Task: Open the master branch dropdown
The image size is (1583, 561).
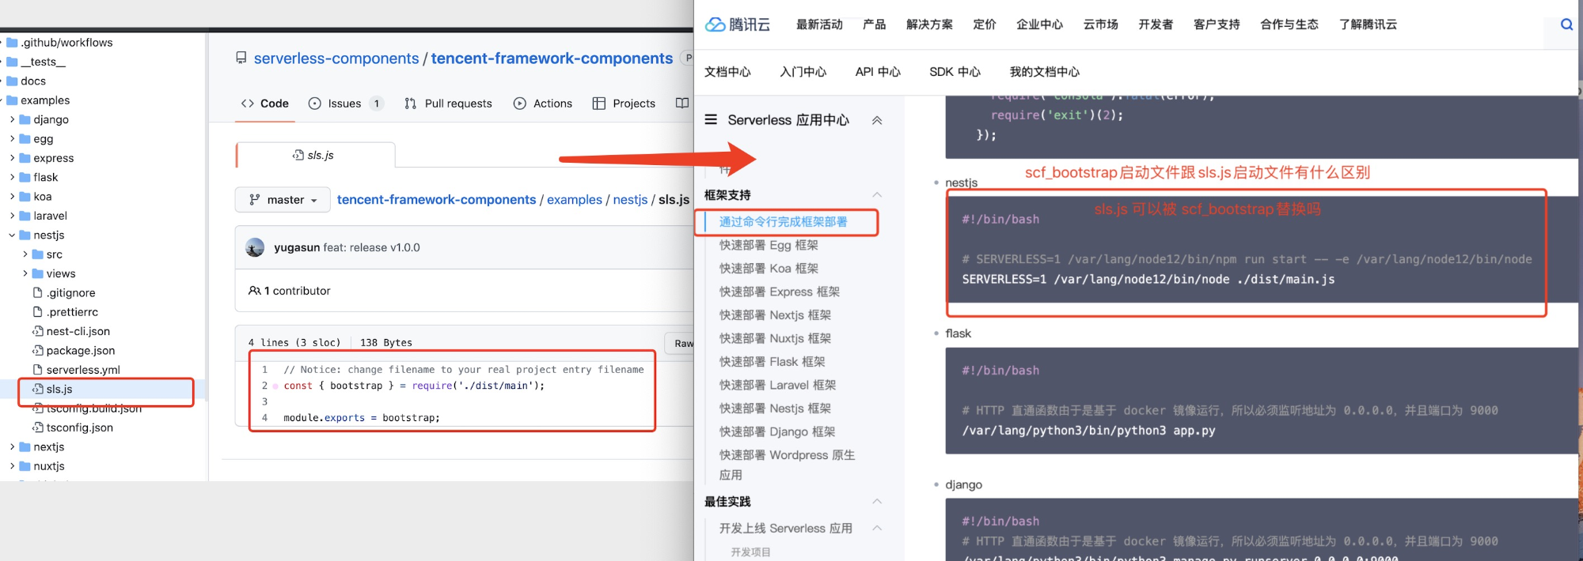Action: click(283, 200)
